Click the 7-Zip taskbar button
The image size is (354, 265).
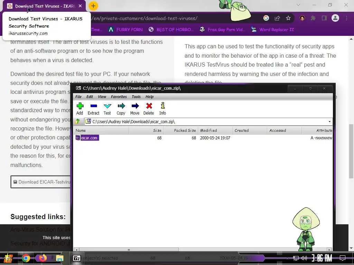tap(77, 258)
